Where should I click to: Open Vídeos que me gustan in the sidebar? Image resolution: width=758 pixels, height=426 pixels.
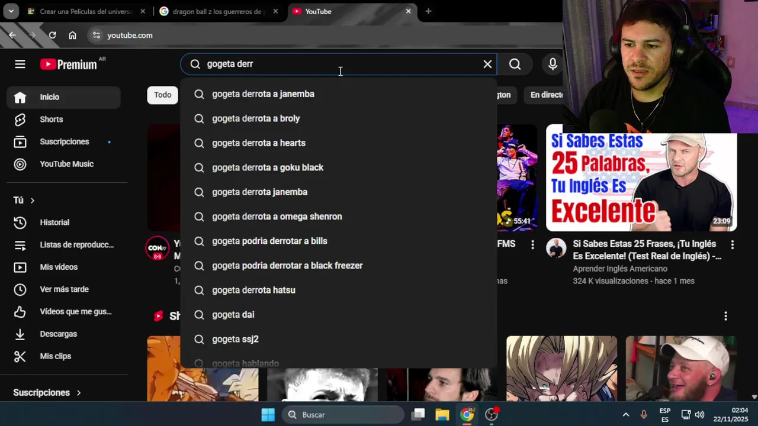click(64, 312)
